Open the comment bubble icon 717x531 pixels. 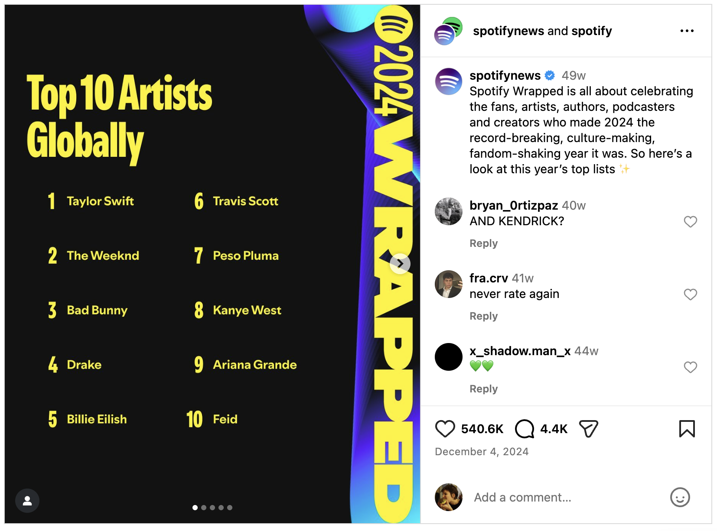click(x=525, y=429)
